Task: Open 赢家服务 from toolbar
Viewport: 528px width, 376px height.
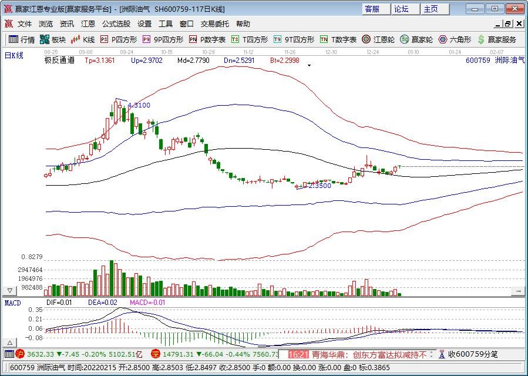Action: pyautogui.click(x=496, y=39)
